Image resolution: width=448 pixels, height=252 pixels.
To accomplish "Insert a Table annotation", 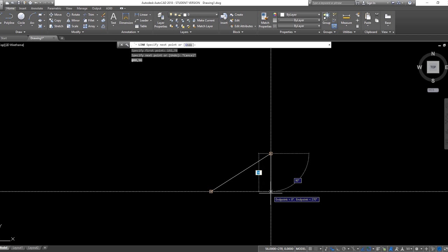I will [x=141, y=26].
